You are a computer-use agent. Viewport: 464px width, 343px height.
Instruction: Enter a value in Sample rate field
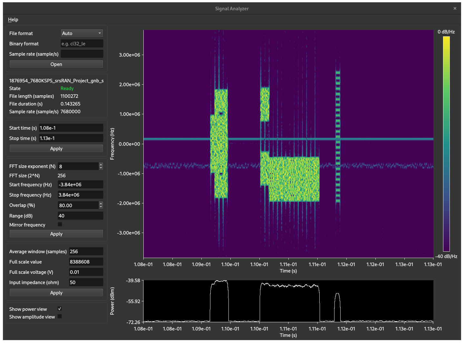click(82, 54)
